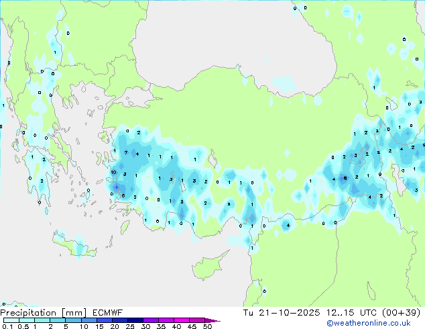
Task: Click the '45' legend scale label
Action: (x=192, y=326)
